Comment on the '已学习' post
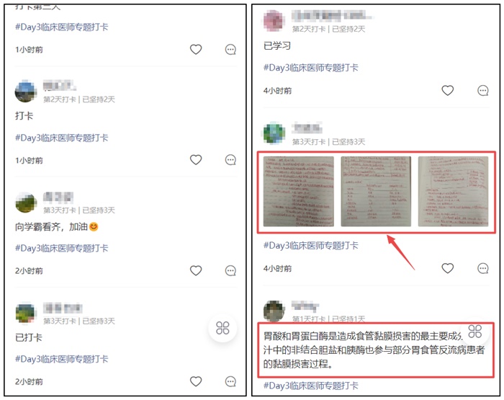The height and width of the screenshot is (400, 504). (483, 91)
